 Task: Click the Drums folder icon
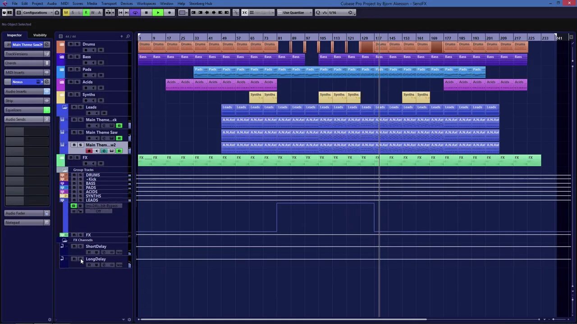(x=61, y=44)
